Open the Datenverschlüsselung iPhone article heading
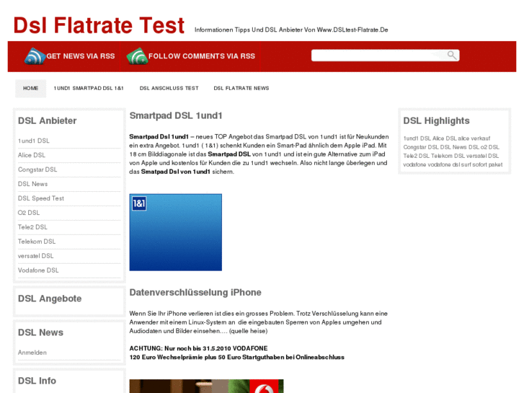The height and width of the screenshot is (393, 524). 195,292
